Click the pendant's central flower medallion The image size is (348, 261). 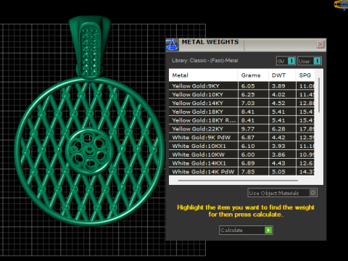click(x=90, y=152)
